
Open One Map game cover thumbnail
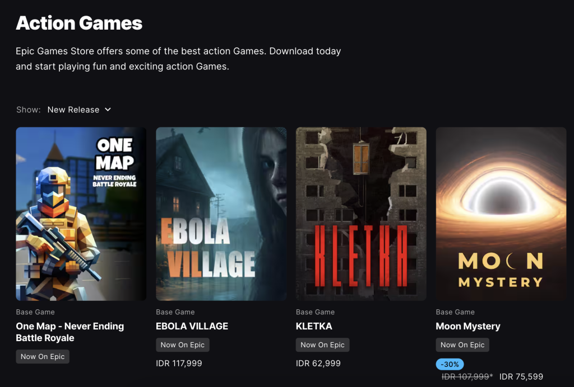tap(81, 214)
